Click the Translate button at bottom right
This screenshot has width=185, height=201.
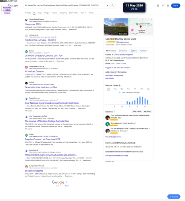pos(174,197)
